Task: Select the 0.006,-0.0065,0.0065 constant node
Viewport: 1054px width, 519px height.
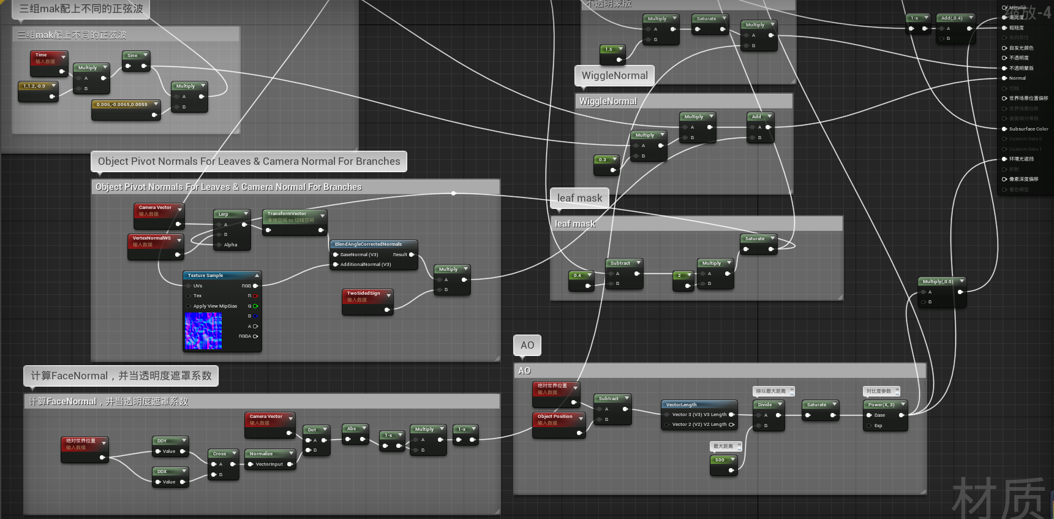Action: click(x=126, y=109)
